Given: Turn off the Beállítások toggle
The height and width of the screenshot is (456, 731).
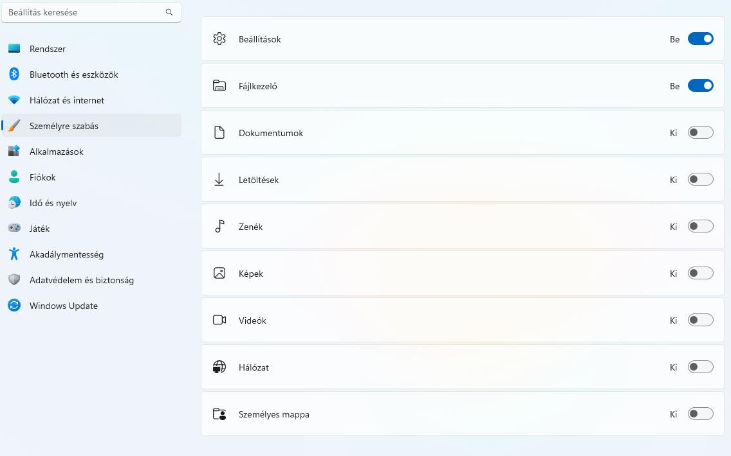Looking at the screenshot, I should (x=700, y=39).
